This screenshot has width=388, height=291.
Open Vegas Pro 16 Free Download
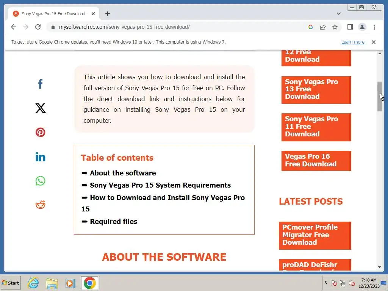(316, 161)
